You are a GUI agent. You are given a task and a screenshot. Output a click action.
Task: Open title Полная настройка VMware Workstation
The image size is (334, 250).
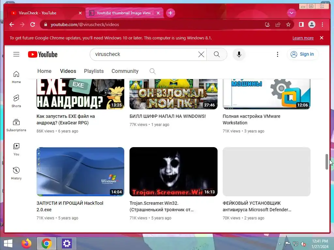click(x=251, y=119)
